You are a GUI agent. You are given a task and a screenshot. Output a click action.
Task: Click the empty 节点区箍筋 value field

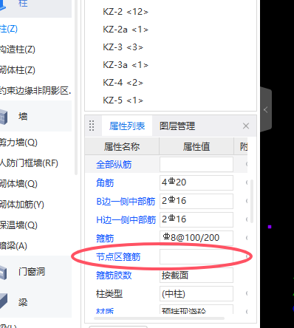(x=196, y=256)
